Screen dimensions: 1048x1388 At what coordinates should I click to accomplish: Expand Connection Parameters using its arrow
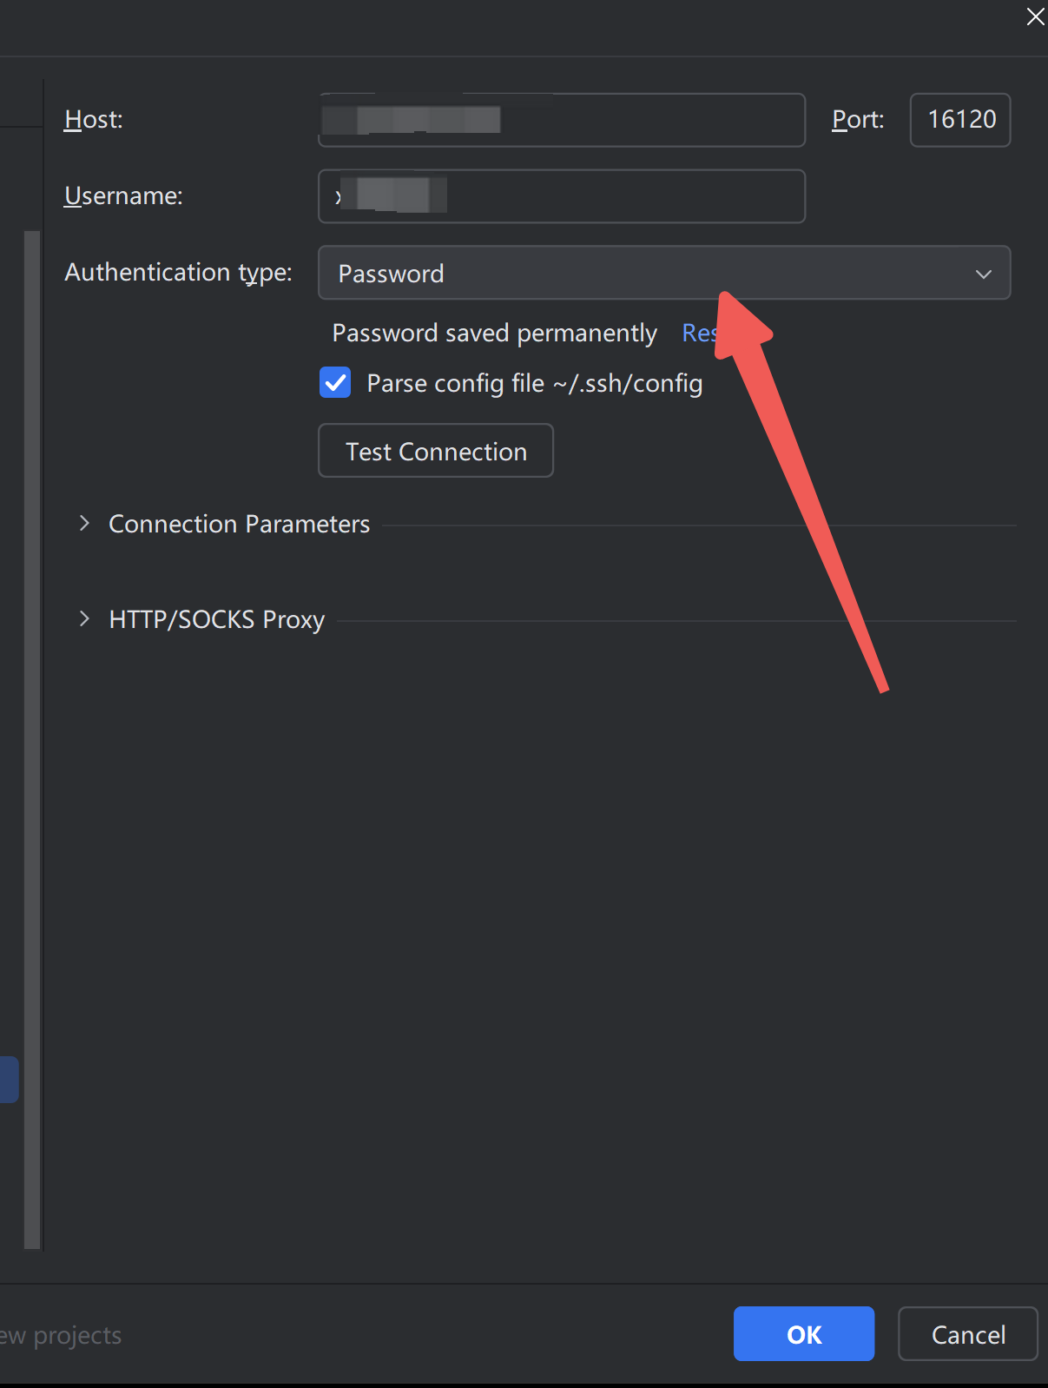(x=84, y=523)
